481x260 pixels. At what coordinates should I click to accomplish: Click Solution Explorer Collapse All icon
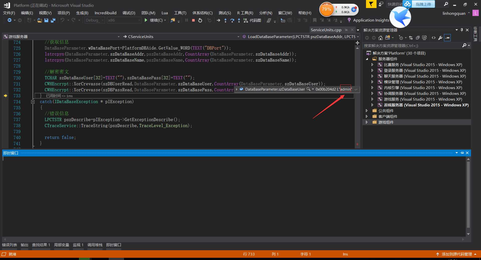(x=418, y=38)
